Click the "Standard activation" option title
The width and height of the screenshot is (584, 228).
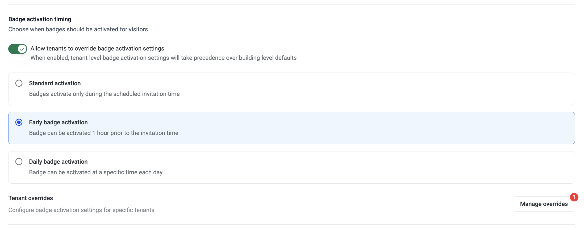click(x=55, y=83)
